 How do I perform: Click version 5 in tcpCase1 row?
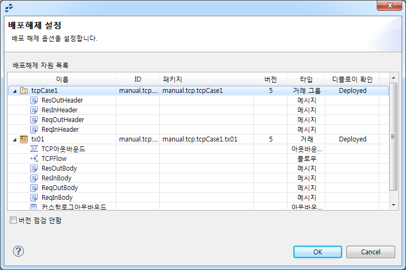tap(271, 91)
